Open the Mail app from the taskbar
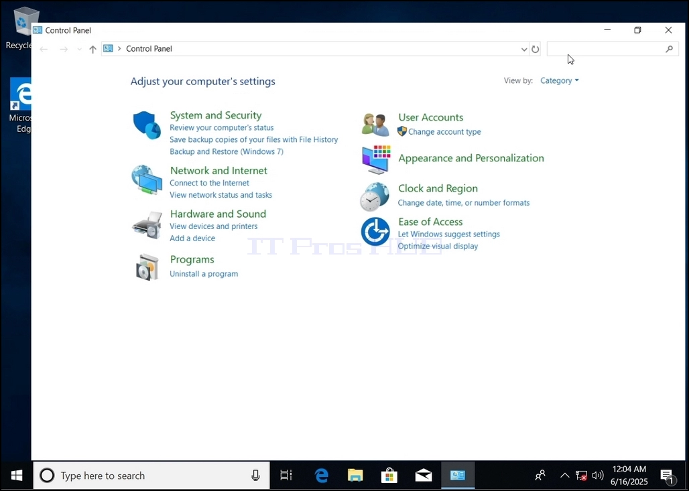Viewport: 689px width, 491px height. point(424,475)
